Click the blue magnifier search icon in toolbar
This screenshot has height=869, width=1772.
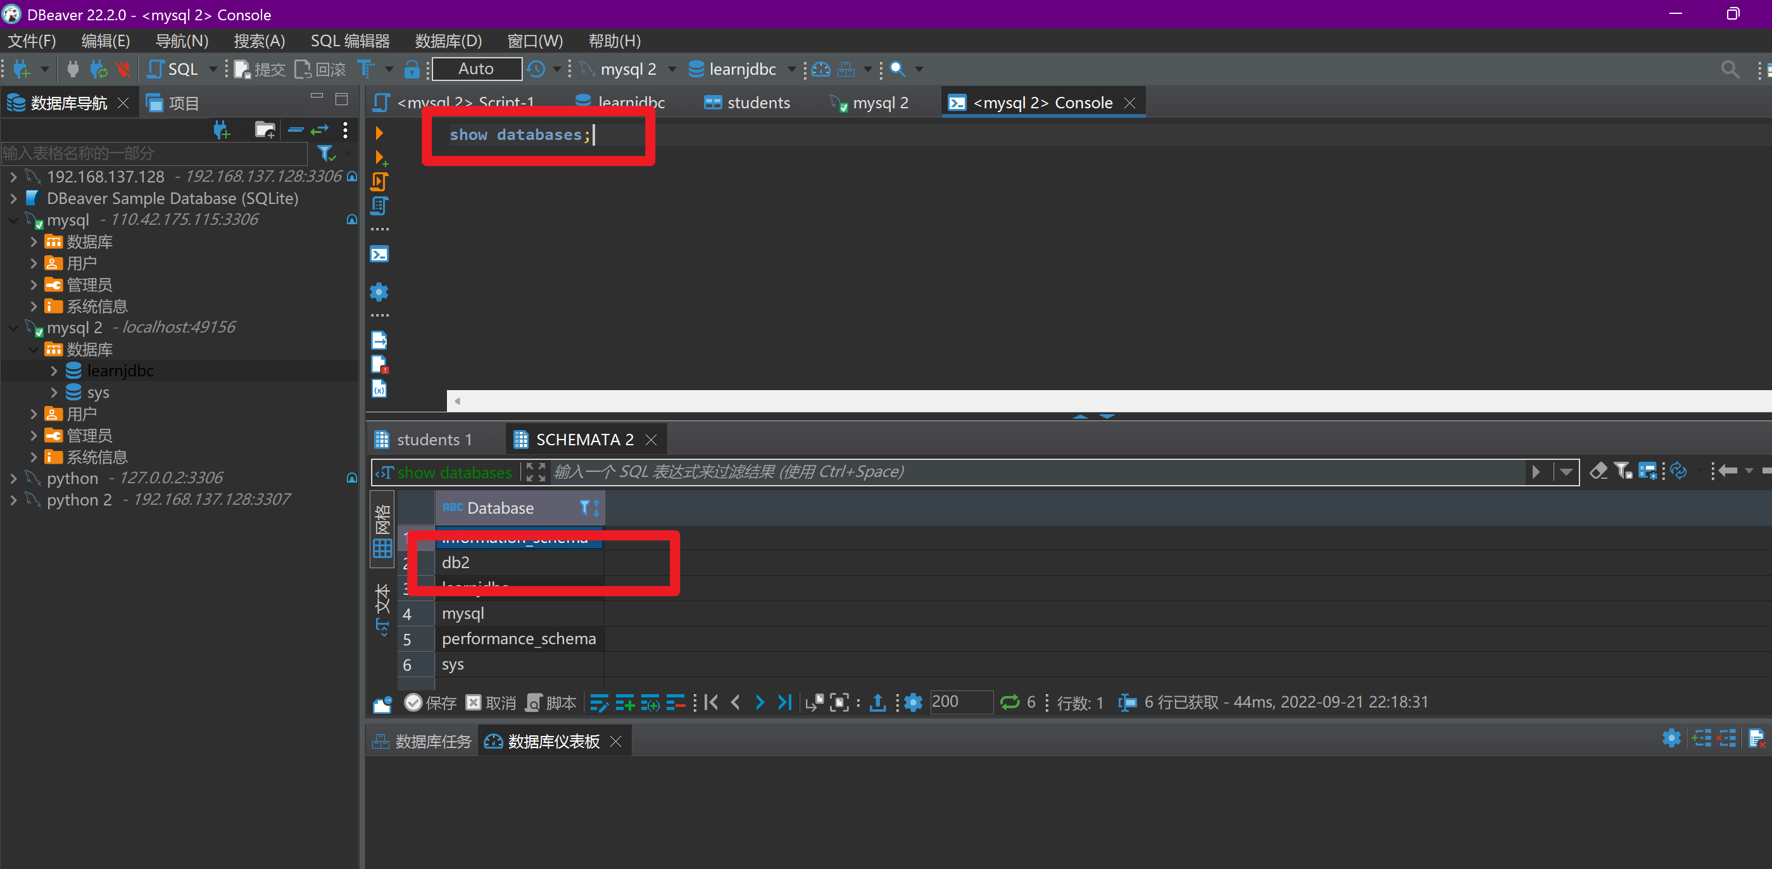[898, 69]
